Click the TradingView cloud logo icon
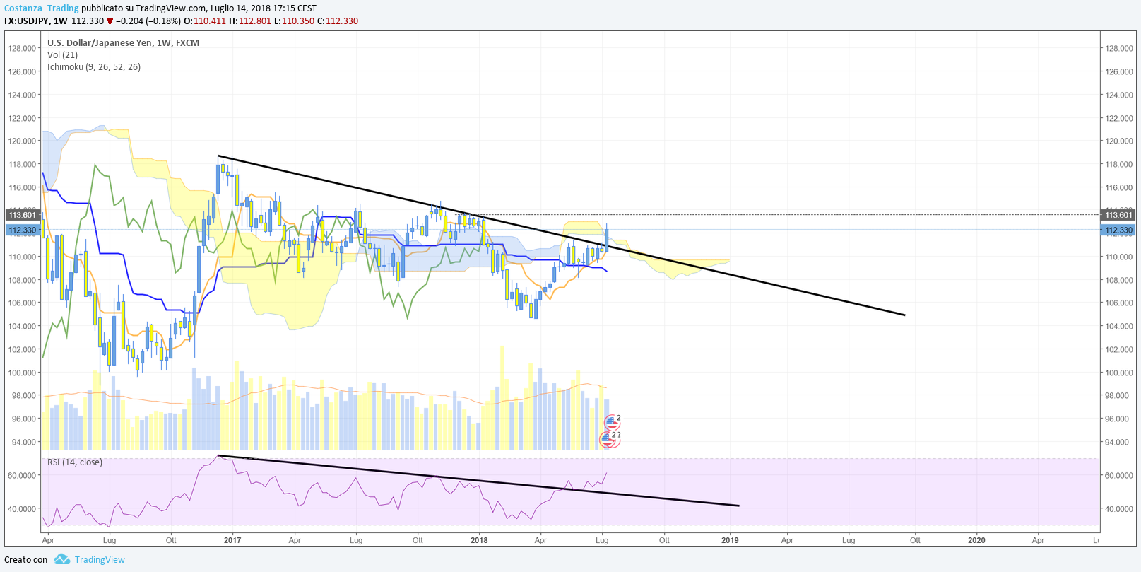 coord(61,559)
